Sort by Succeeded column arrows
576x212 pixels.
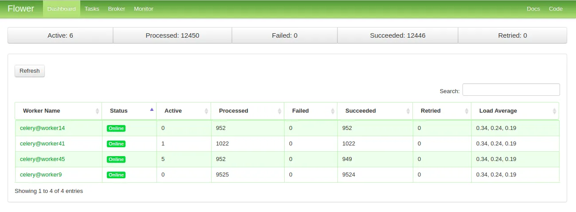pyautogui.click(x=408, y=111)
